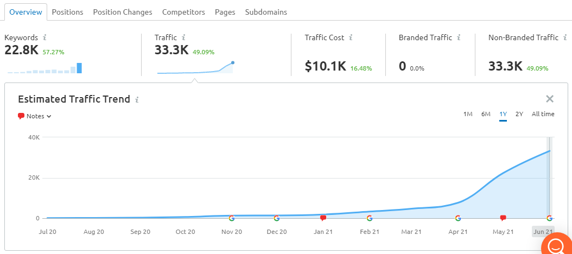Click the red note marker at May 21

503,218
